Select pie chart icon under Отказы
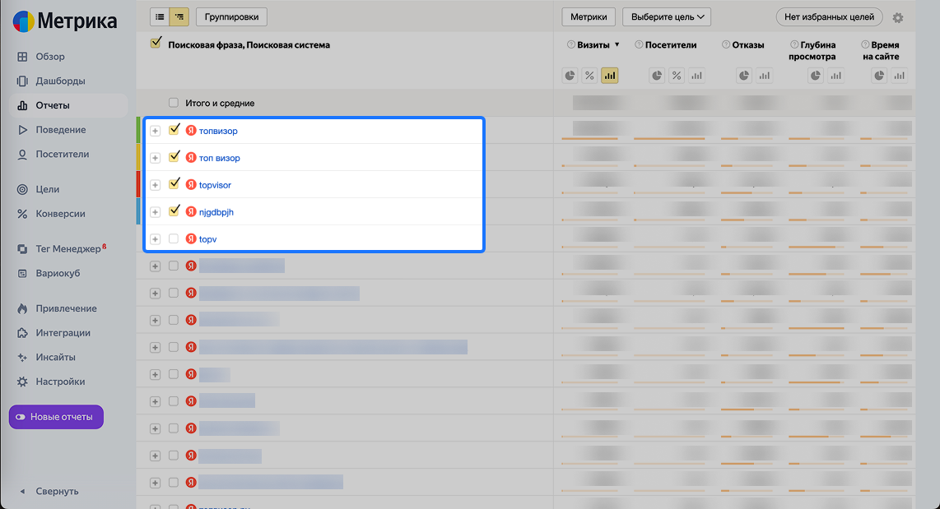Viewport: 940px width, 509px height. coord(744,76)
